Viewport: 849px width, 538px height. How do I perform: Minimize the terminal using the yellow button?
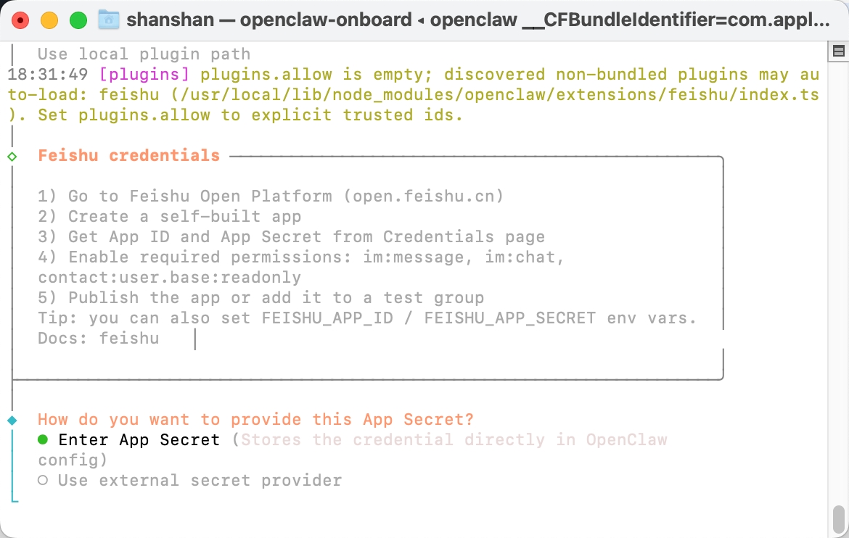(49, 20)
